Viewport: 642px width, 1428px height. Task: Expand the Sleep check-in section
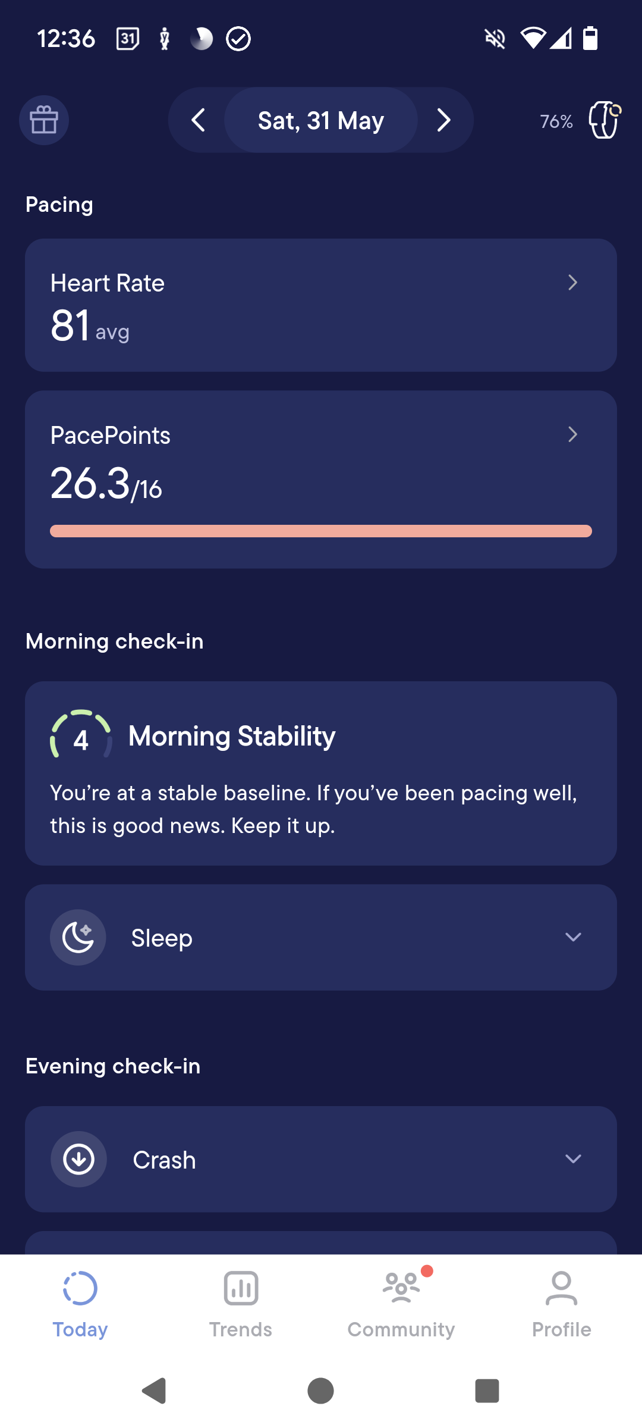point(321,937)
